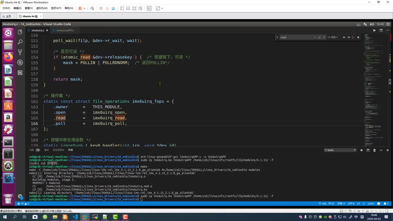The height and width of the screenshot is (221, 393).
Task: Click the 'Linux' status bar item
Action: tap(371, 204)
